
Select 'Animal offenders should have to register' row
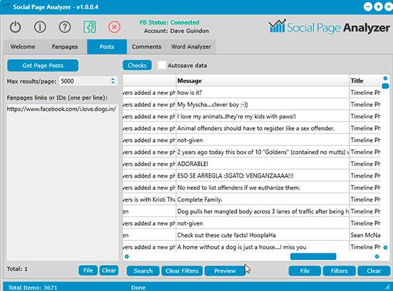click(x=263, y=128)
